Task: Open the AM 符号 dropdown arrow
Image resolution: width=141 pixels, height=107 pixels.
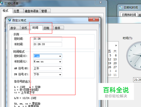Action: pyautogui.click(x=60, y=69)
